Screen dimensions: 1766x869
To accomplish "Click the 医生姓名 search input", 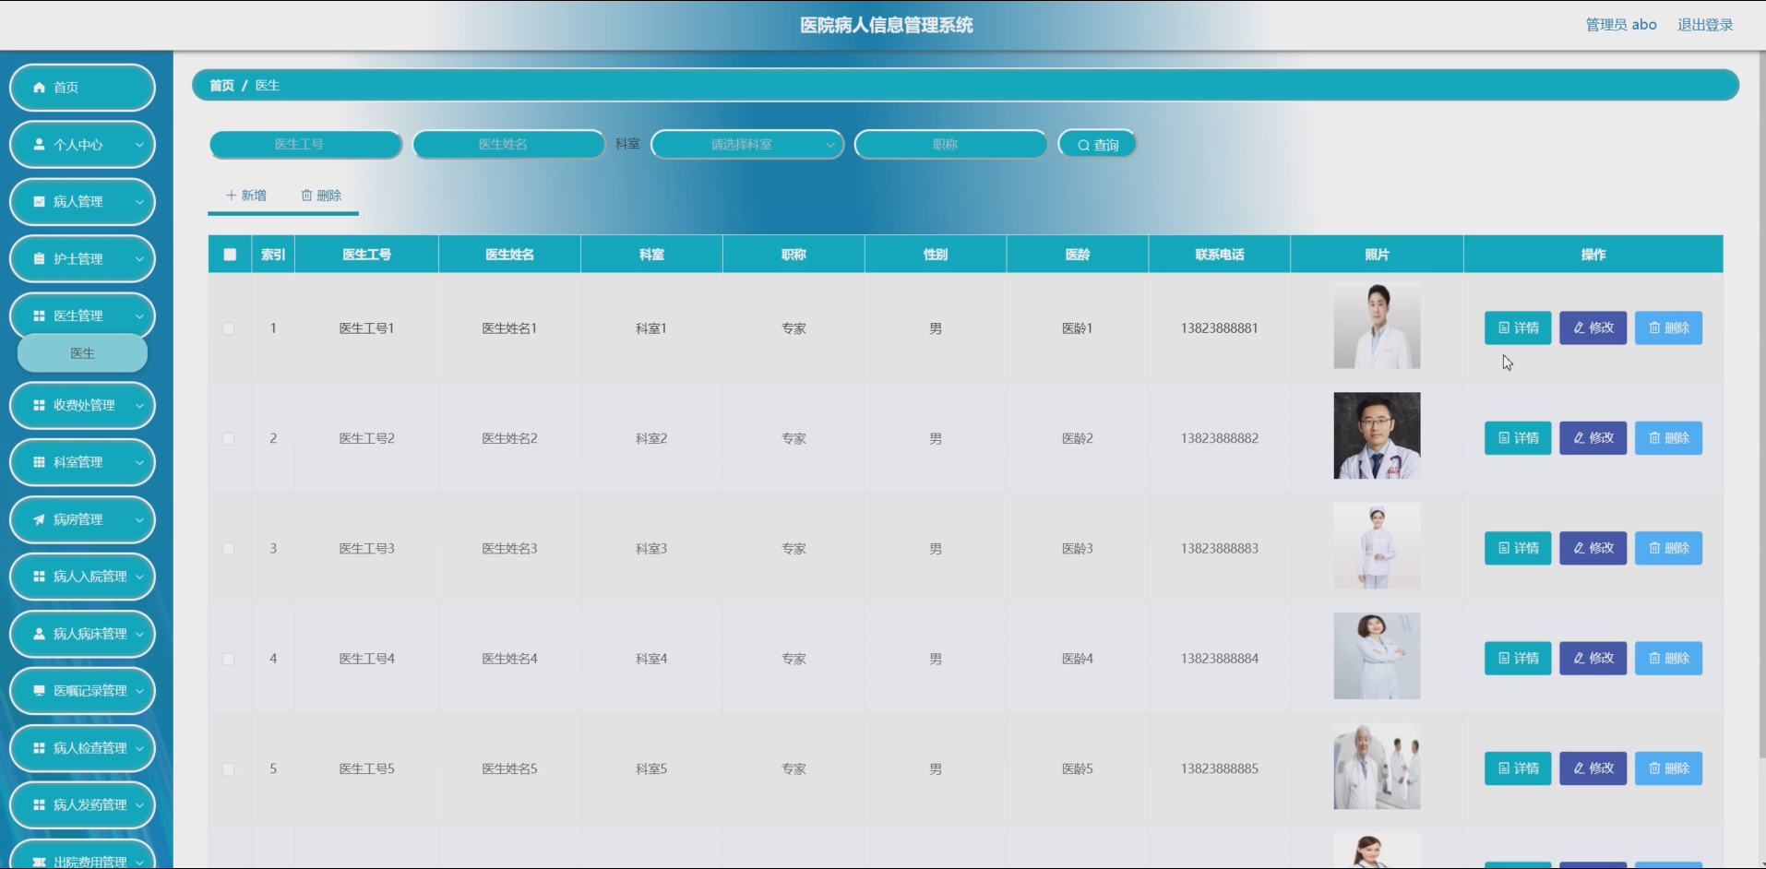I will tap(508, 145).
